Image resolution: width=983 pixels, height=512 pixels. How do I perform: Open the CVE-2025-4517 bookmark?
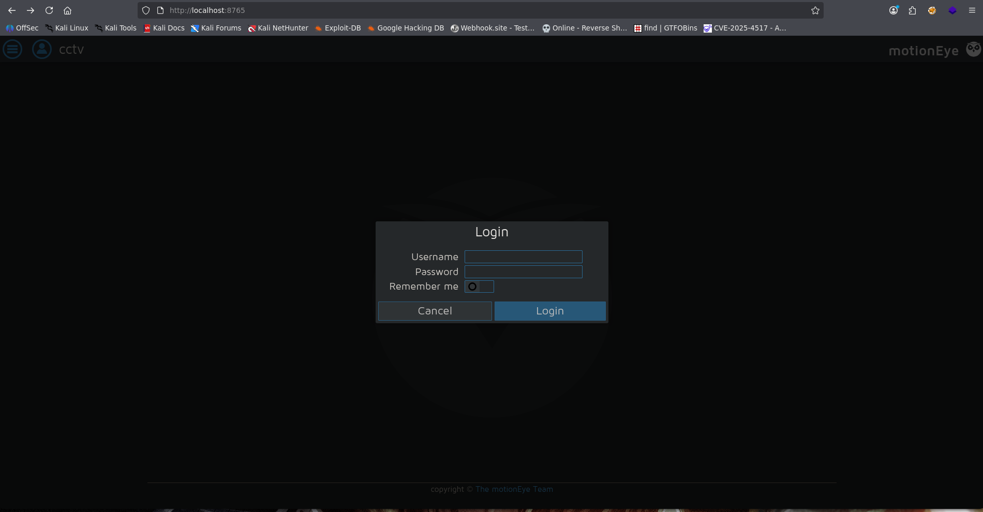[x=745, y=28]
